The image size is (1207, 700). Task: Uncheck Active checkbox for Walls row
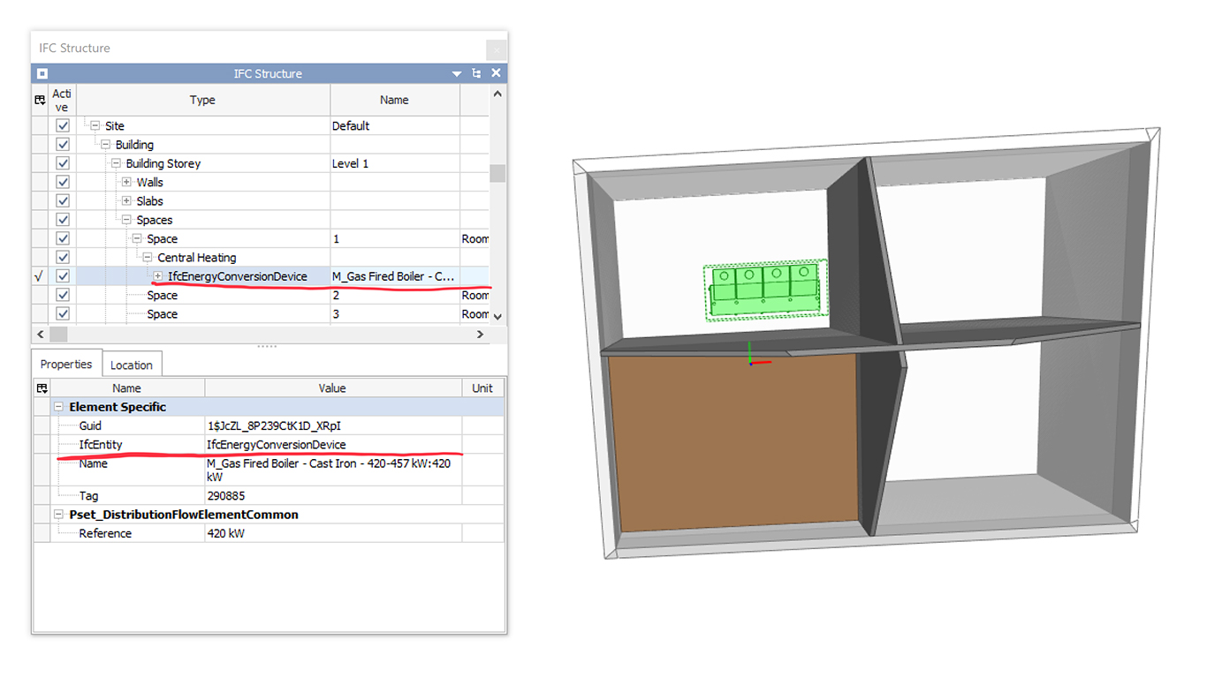(63, 183)
